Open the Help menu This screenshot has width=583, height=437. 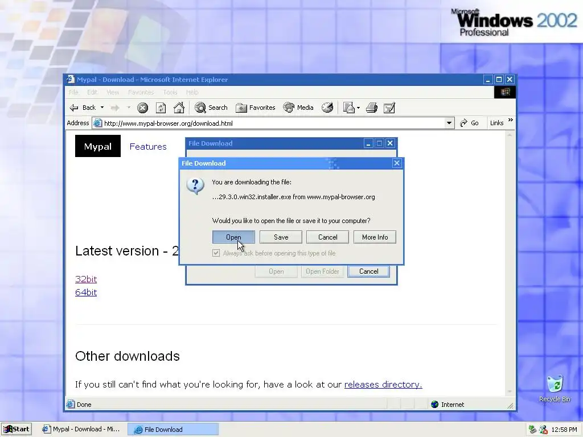tap(192, 92)
